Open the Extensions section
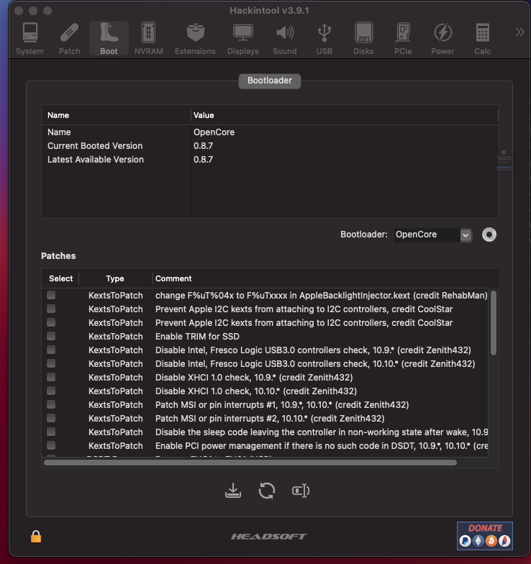 pyautogui.click(x=195, y=38)
